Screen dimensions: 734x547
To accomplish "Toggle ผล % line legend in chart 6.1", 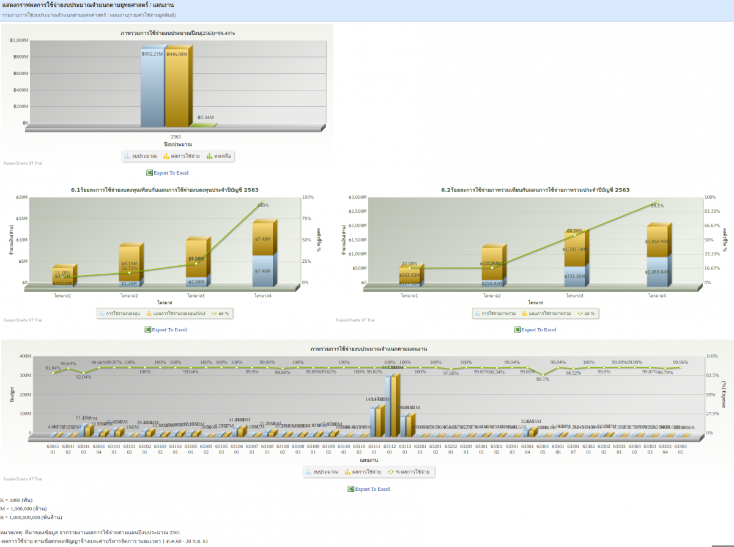I will (x=220, y=313).
